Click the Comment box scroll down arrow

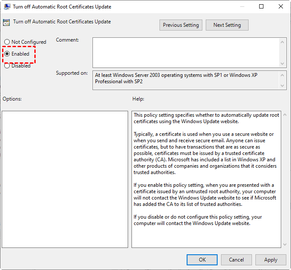pyautogui.click(x=282, y=64)
